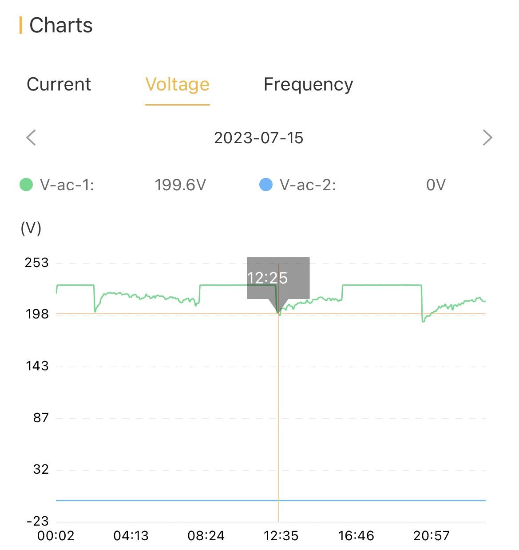This screenshot has width=519, height=550.
Task: Click the 0V reading value
Action: [436, 185]
